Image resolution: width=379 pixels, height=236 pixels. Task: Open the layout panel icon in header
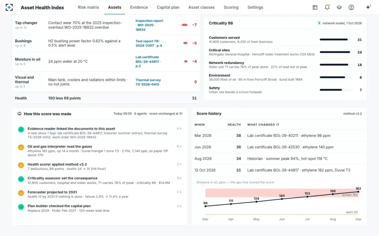[315, 7]
